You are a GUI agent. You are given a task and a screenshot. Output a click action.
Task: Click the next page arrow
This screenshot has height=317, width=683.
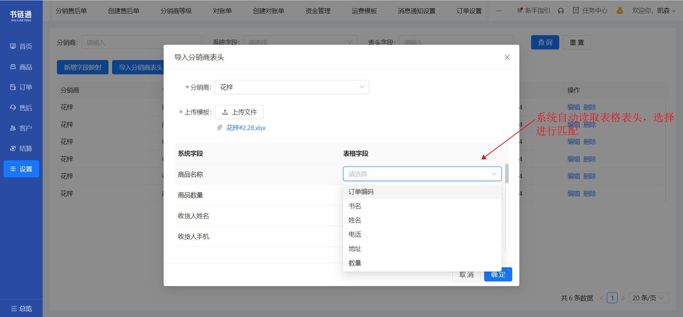pyautogui.click(x=623, y=298)
